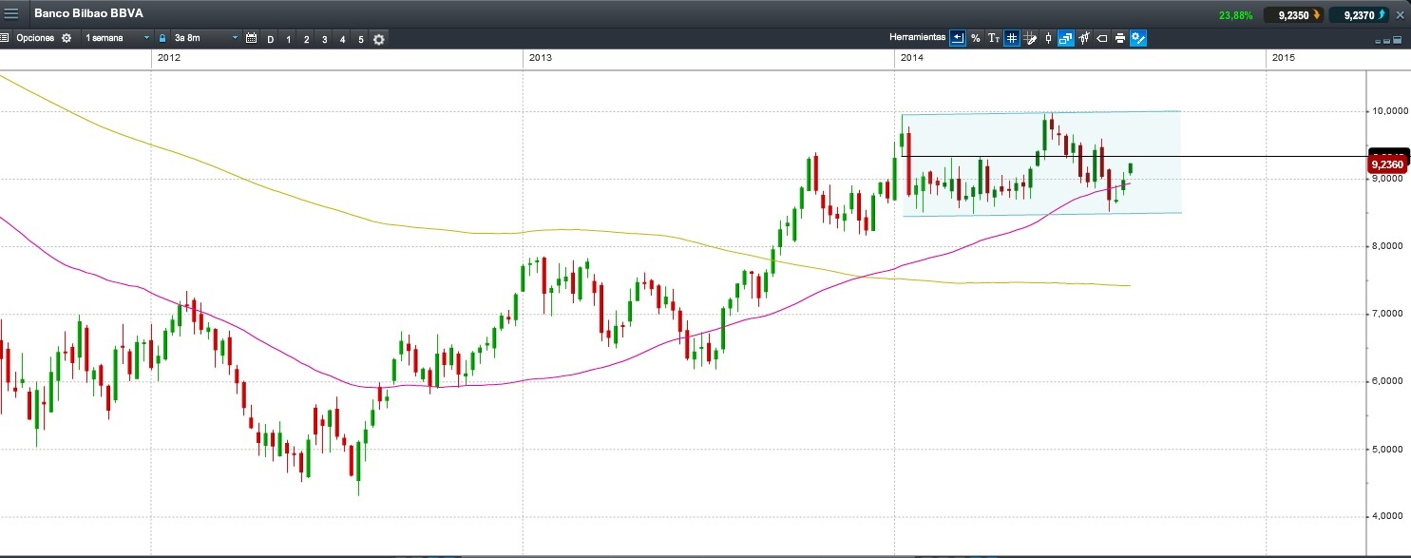Toggle the grid lines display
1411x558 pixels.
pyautogui.click(x=1012, y=39)
